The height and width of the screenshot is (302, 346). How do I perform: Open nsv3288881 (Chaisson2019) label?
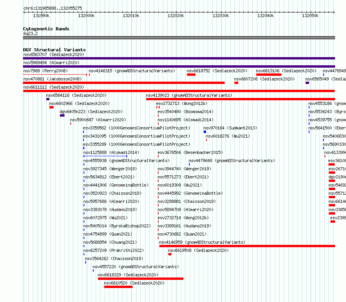(187, 201)
